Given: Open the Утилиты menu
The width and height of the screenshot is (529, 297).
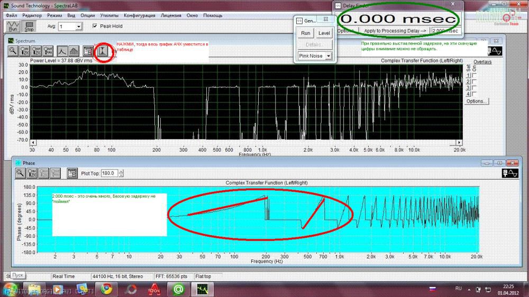Looking at the screenshot, I should 110,15.
